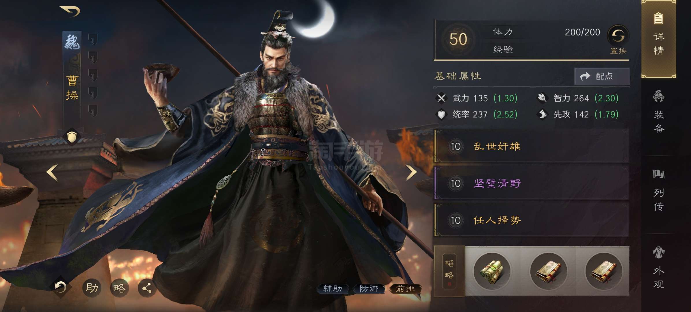The width and height of the screenshot is (691, 312).
Task: Toggle the 前排 tag
Action: pyautogui.click(x=405, y=289)
